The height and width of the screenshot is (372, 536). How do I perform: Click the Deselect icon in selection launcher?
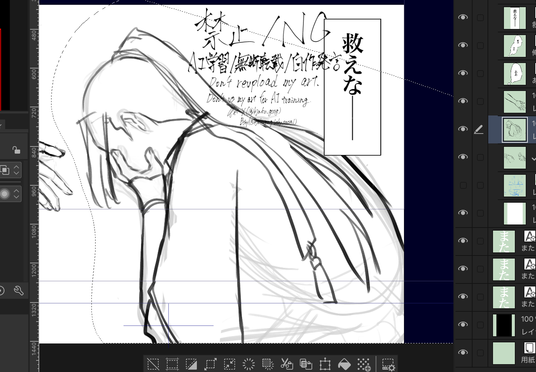click(x=153, y=364)
